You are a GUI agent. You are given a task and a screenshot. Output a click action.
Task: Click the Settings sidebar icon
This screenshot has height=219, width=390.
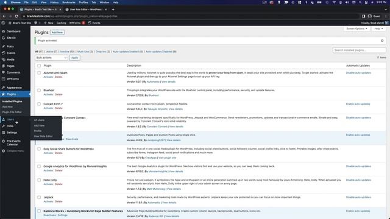[x=4, y=133]
